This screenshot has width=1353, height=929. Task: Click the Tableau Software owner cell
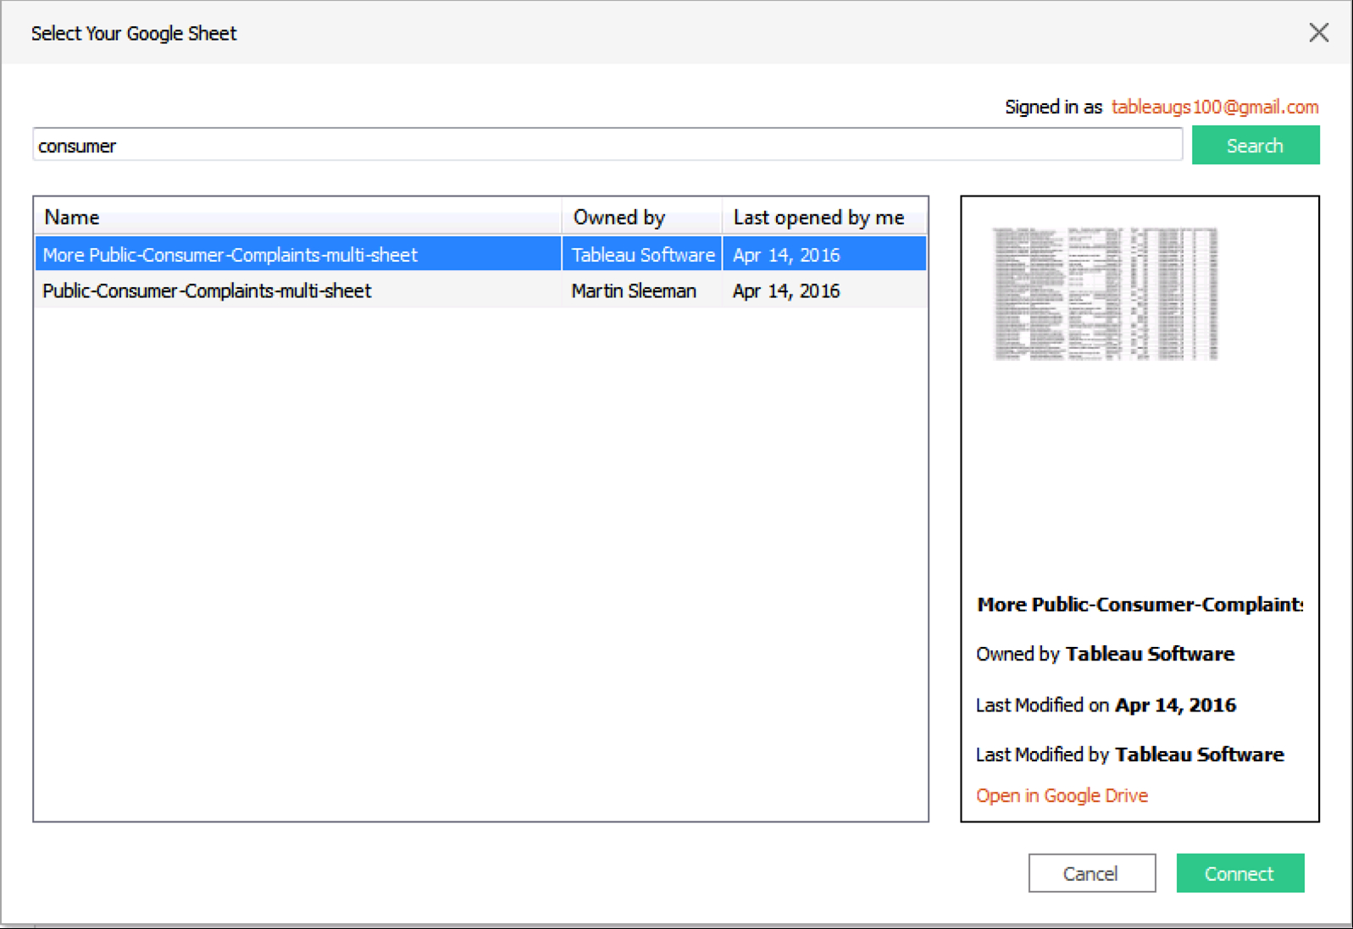[x=642, y=254]
